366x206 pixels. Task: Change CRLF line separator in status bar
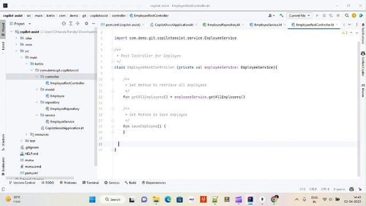point(313,189)
